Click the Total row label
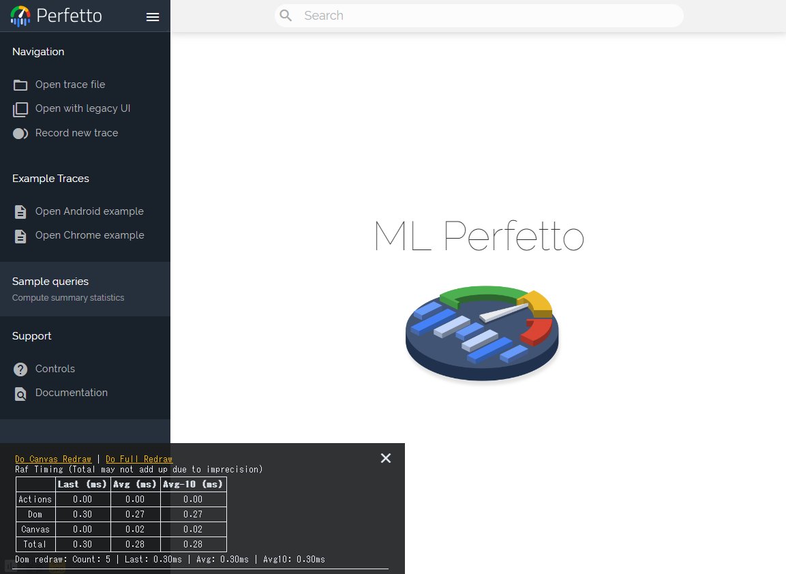Viewport: 786px width, 574px height. click(x=35, y=545)
